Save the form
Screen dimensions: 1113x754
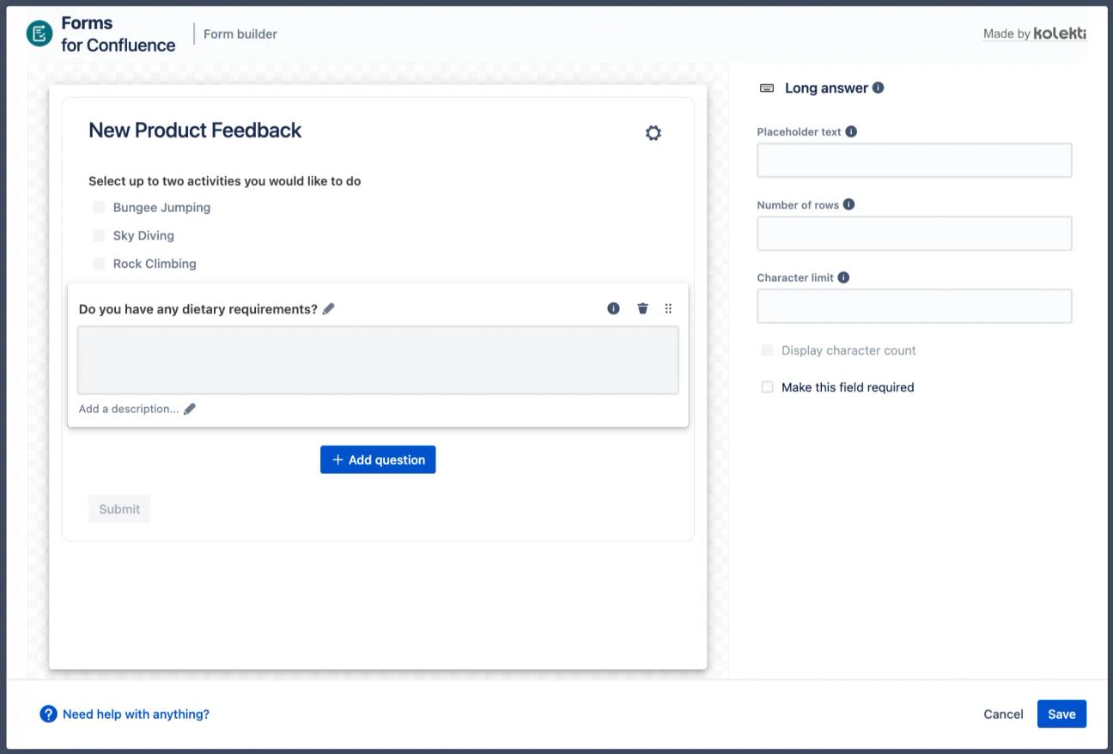[x=1061, y=714]
